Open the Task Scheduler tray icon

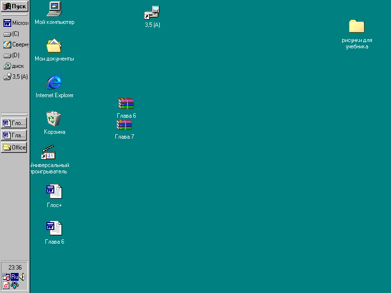(6, 276)
